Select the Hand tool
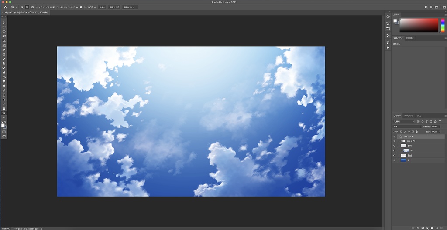447x230 pixels. click(x=4, y=108)
